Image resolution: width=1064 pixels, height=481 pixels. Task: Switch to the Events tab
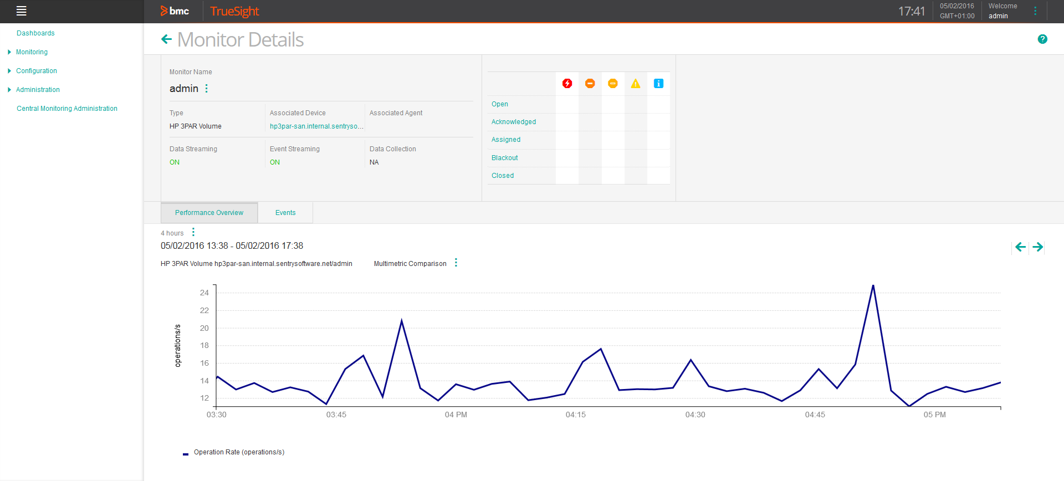[285, 213]
